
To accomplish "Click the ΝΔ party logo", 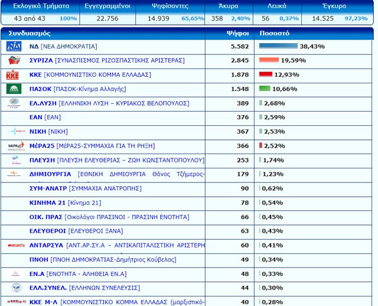I will point(14,46).
